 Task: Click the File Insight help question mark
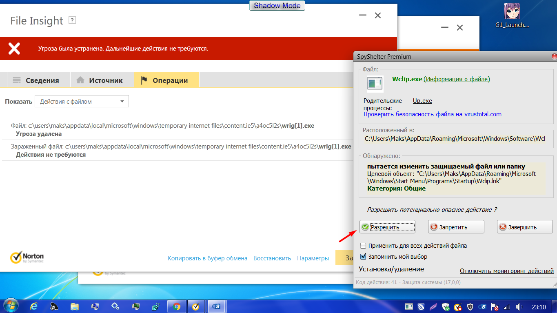click(x=72, y=20)
